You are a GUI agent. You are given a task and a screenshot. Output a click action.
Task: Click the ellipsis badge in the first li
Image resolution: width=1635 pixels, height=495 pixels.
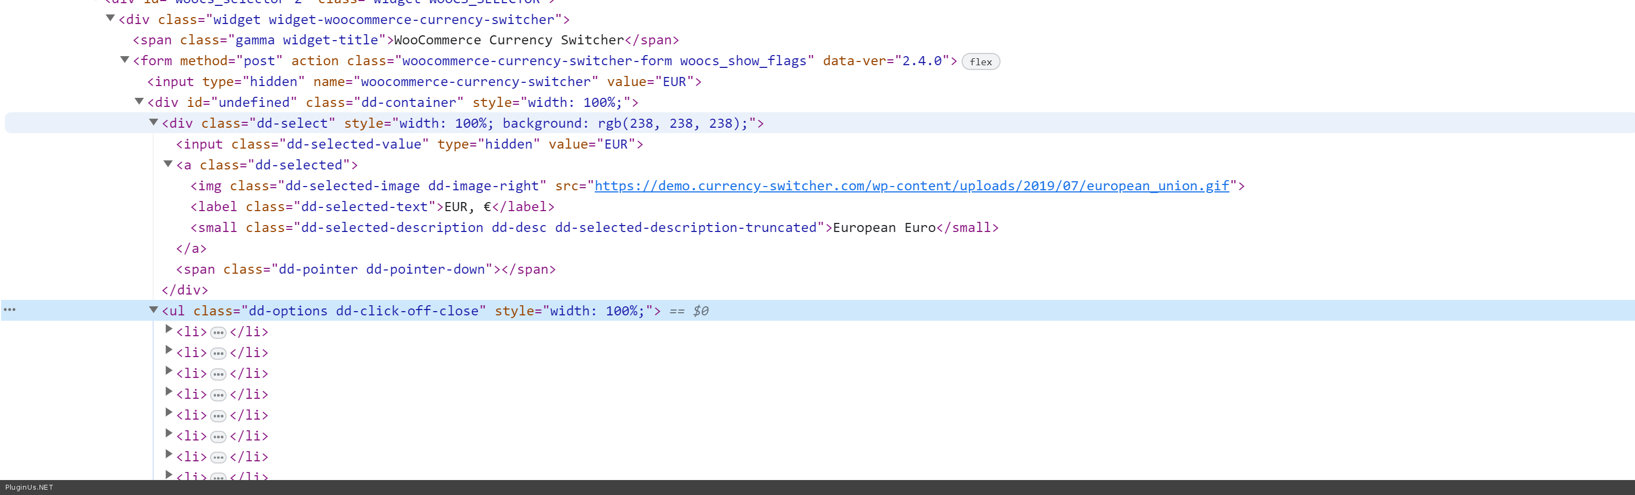(218, 332)
